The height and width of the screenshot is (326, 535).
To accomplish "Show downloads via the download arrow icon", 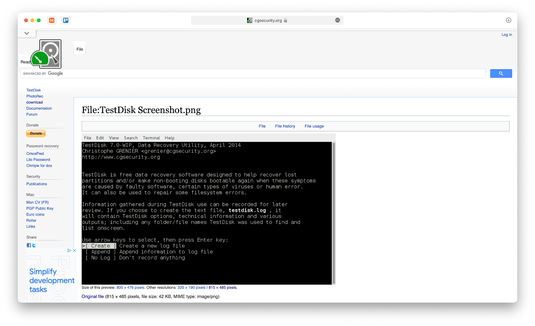I will (509, 20).
